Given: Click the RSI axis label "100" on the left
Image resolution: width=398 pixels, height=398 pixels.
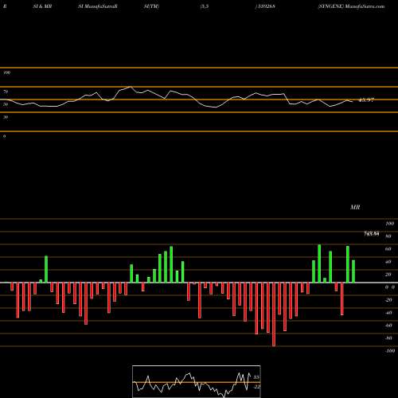Looking at the screenshot, I should point(6,72).
